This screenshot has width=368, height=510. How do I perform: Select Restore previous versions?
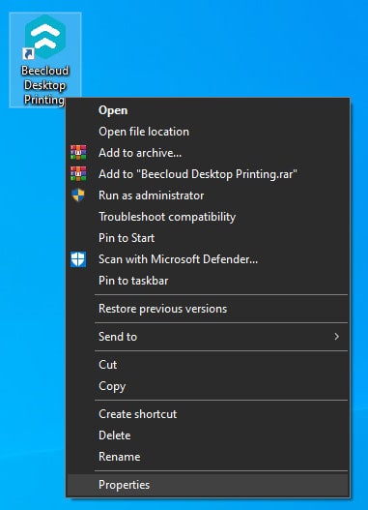208,309
